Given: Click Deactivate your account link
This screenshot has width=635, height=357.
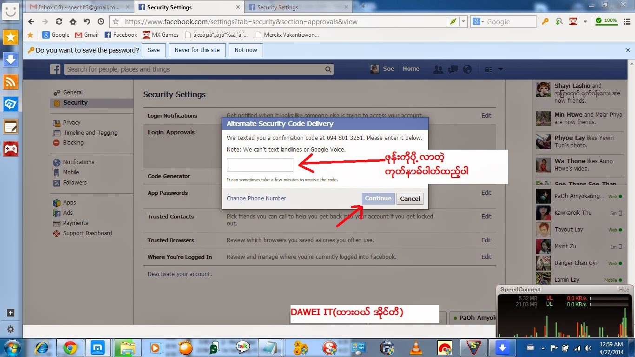Looking at the screenshot, I should pos(180,274).
